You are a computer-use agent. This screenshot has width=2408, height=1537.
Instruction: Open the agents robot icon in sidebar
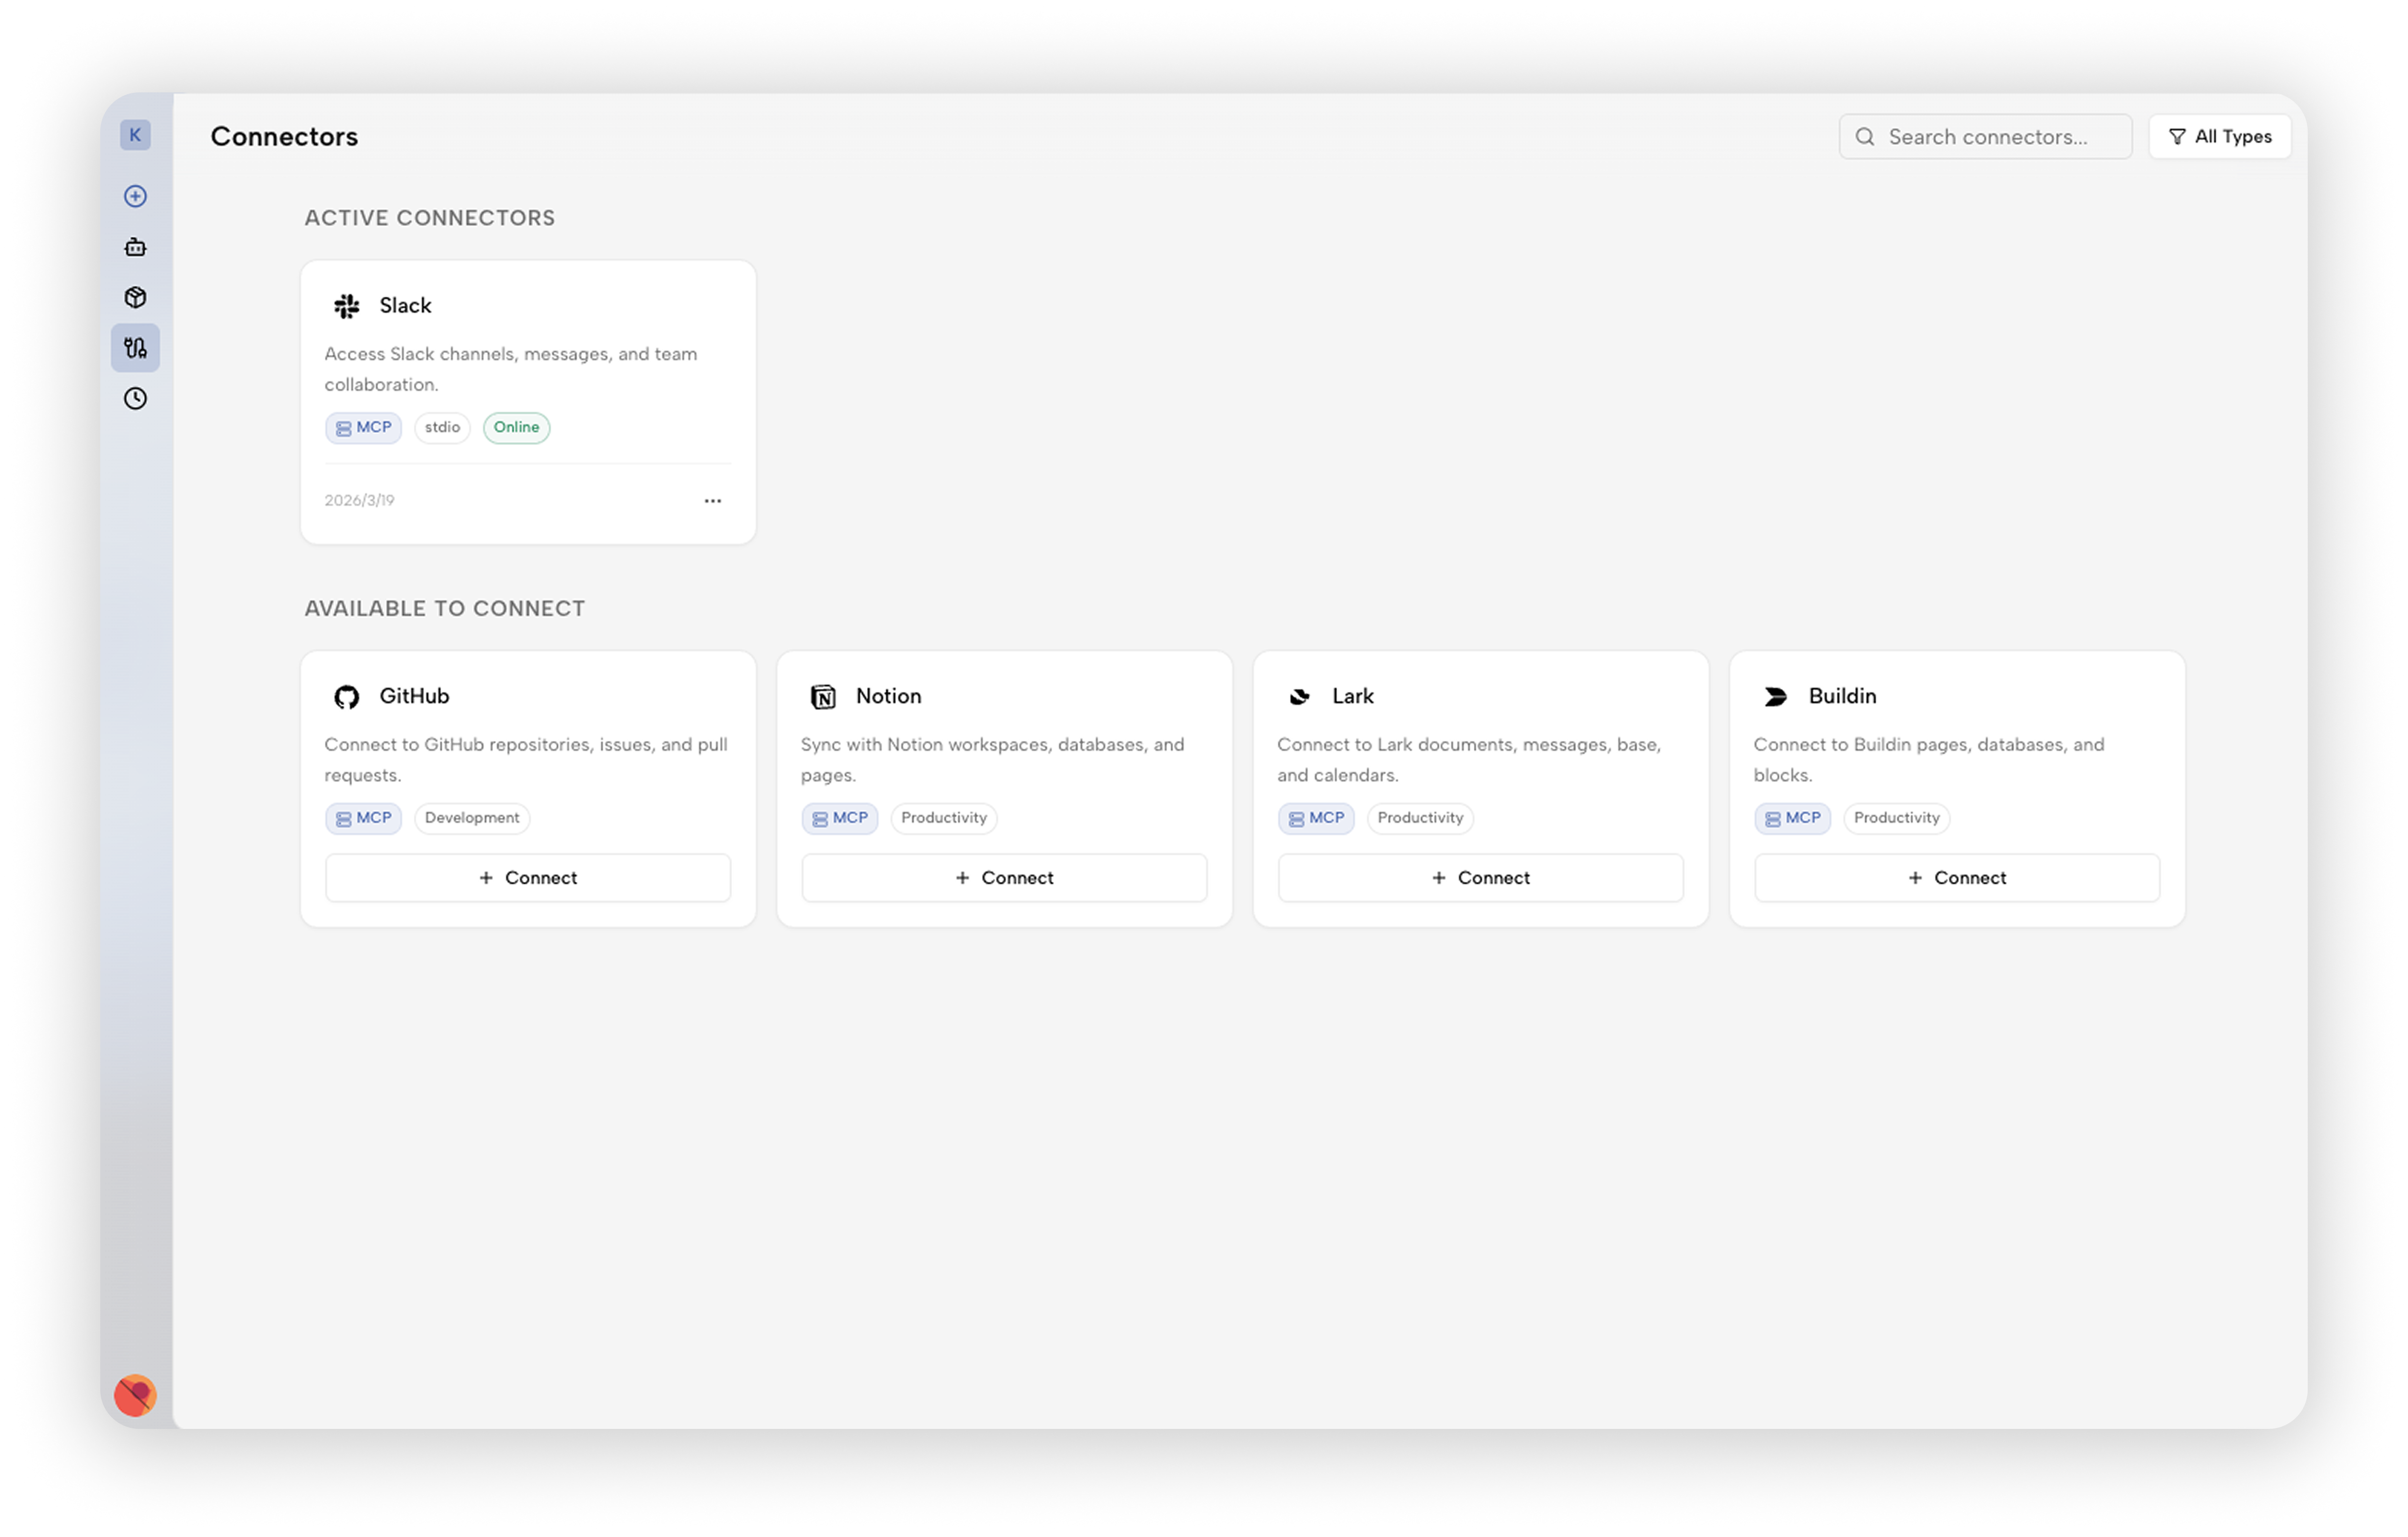(135, 247)
